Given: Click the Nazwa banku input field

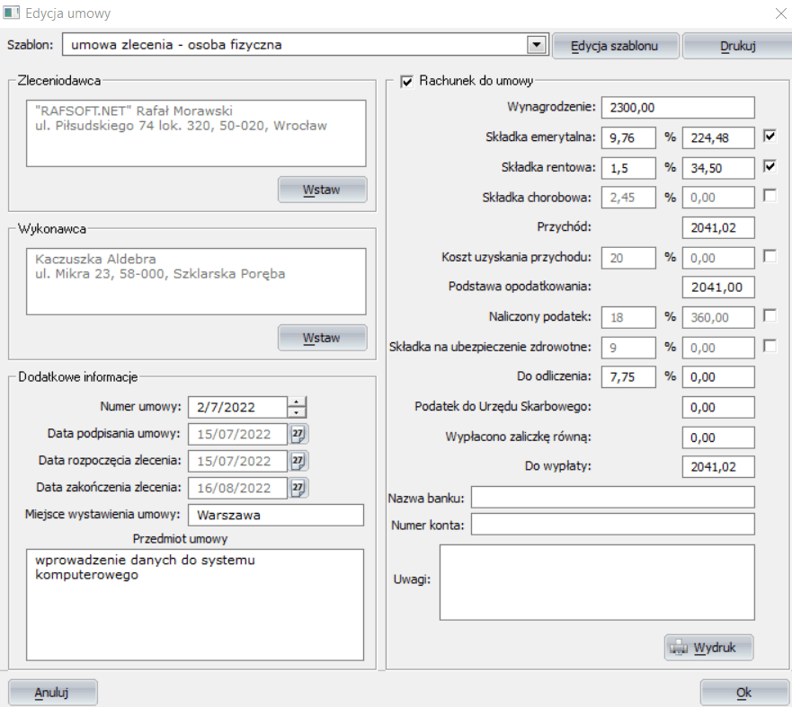Looking at the screenshot, I should coord(612,498).
